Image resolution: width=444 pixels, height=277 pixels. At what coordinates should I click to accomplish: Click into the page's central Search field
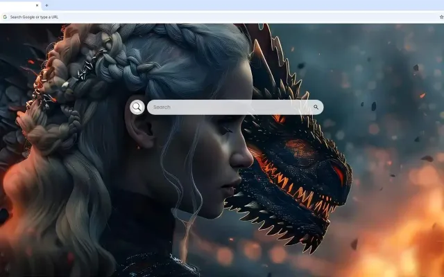(x=235, y=107)
